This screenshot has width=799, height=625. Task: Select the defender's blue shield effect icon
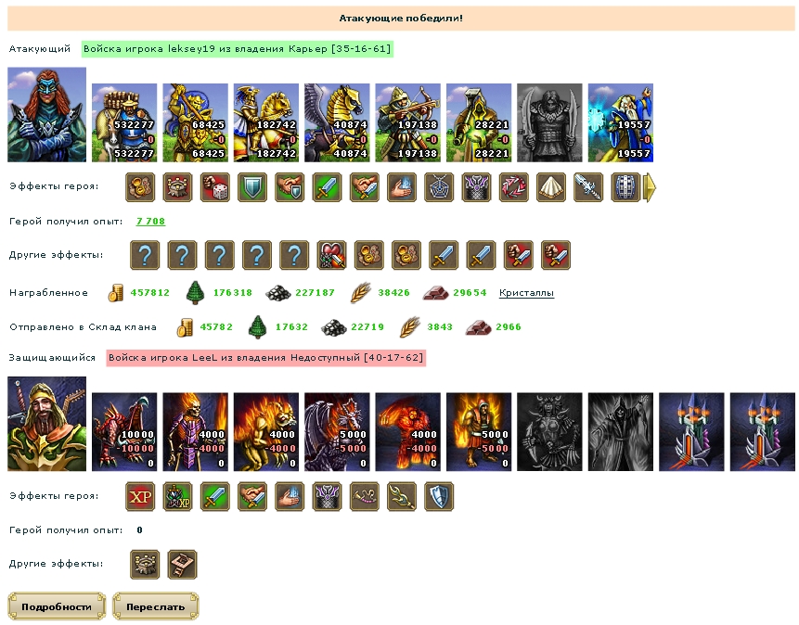point(439,497)
